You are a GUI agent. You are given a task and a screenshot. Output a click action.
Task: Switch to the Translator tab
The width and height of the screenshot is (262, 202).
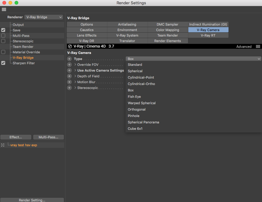(x=127, y=41)
